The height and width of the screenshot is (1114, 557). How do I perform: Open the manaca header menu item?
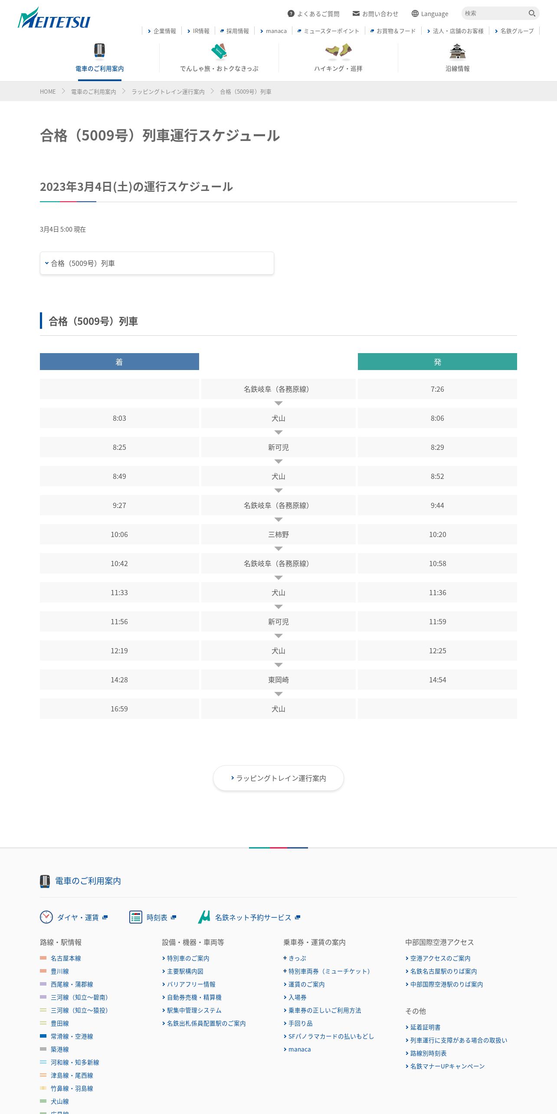(273, 31)
